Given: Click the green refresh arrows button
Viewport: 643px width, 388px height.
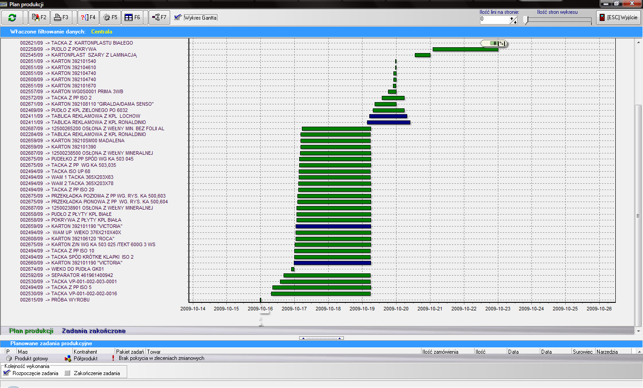Looking at the screenshot, I should (x=12, y=17).
